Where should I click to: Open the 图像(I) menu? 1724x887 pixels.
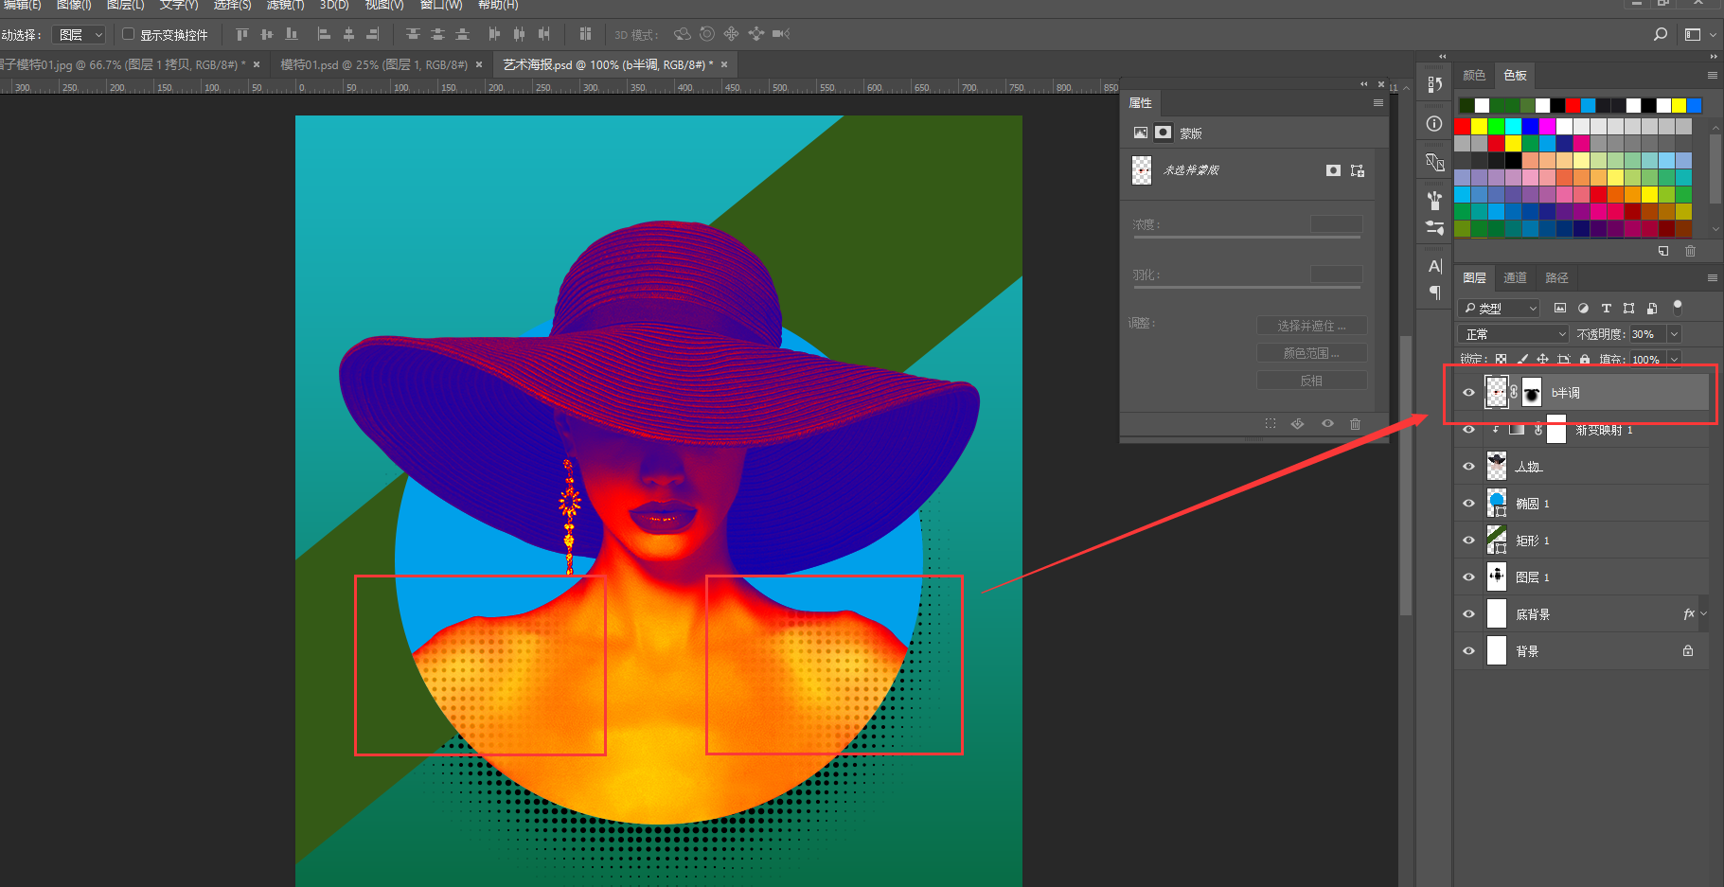pyautogui.click(x=74, y=5)
